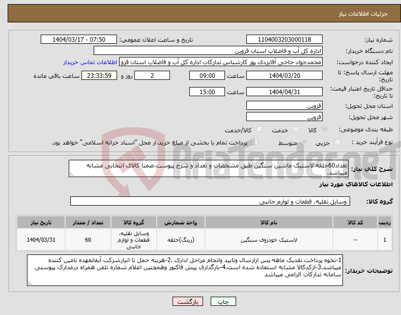The height and width of the screenshot is (315, 401).
Task: Click the delivery province field قزوین
Action: pyautogui.click(x=284, y=106)
